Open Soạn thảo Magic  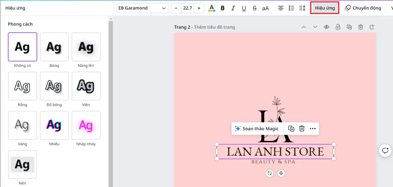pyautogui.click(x=257, y=128)
